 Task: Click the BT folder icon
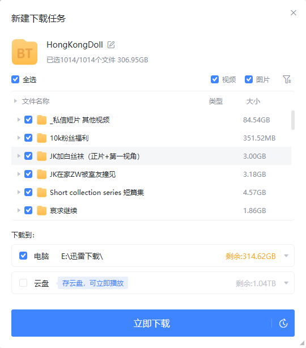click(x=24, y=52)
